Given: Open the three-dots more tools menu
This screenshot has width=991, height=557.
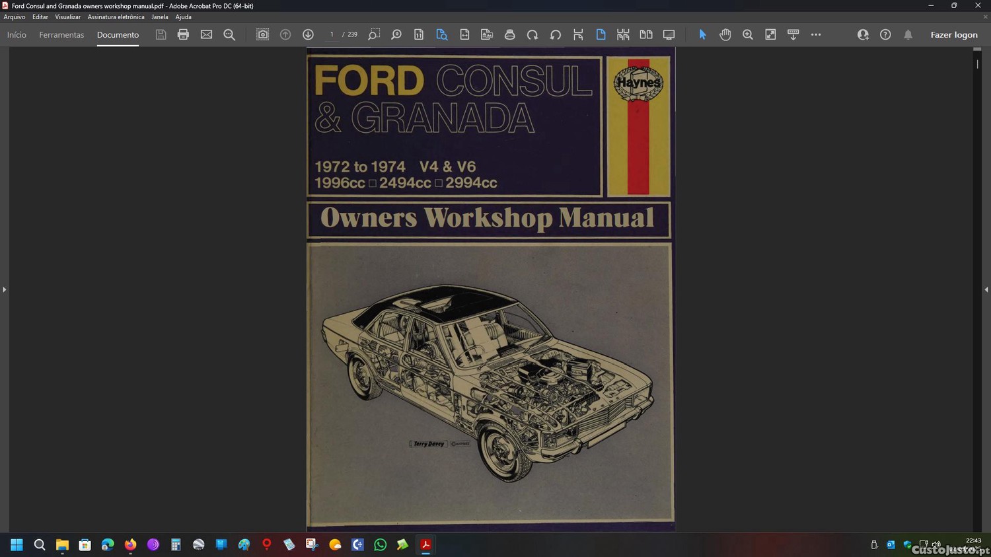Looking at the screenshot, I should pos(816,34).
